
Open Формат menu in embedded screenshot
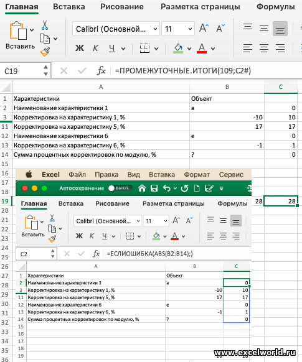(x=197, y=175)
